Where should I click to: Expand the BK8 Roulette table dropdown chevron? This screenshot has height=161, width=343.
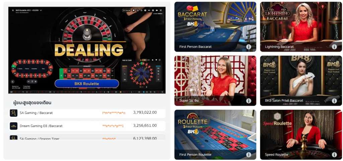tap(41, 10)
